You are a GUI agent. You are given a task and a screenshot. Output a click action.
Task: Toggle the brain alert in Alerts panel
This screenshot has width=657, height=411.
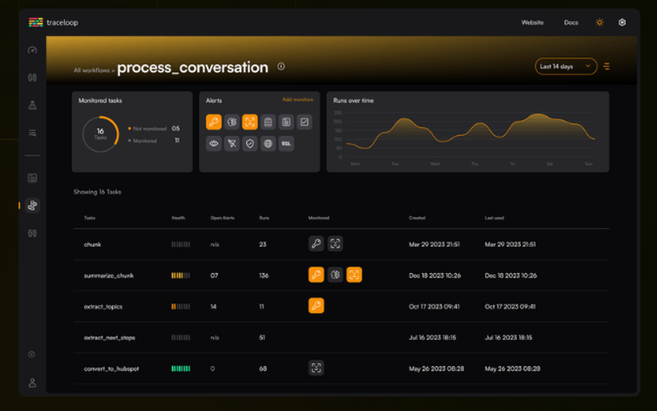click(232, 122)
